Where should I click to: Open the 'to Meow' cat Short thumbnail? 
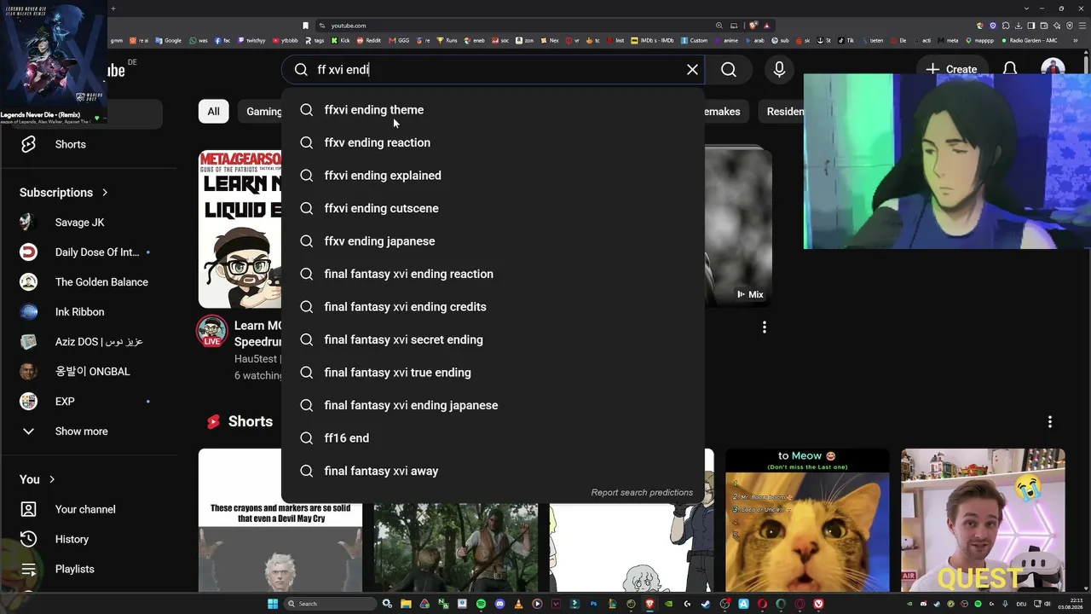pos(807,520)
